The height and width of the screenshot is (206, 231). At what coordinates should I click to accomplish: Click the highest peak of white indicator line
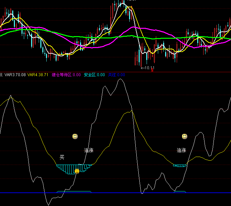tap(121, 79)
